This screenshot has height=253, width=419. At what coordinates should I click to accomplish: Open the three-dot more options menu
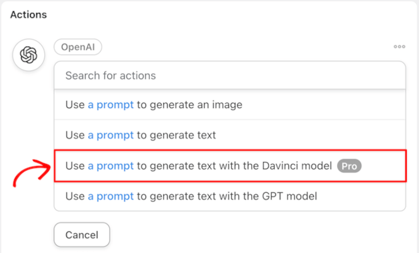tap(399, 47)
